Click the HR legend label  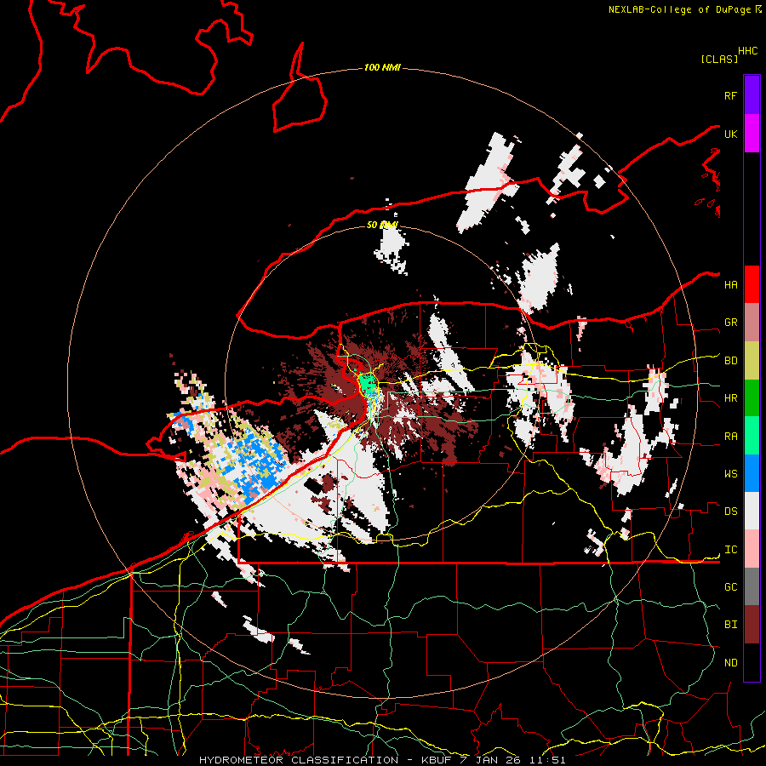click(730, 398)
